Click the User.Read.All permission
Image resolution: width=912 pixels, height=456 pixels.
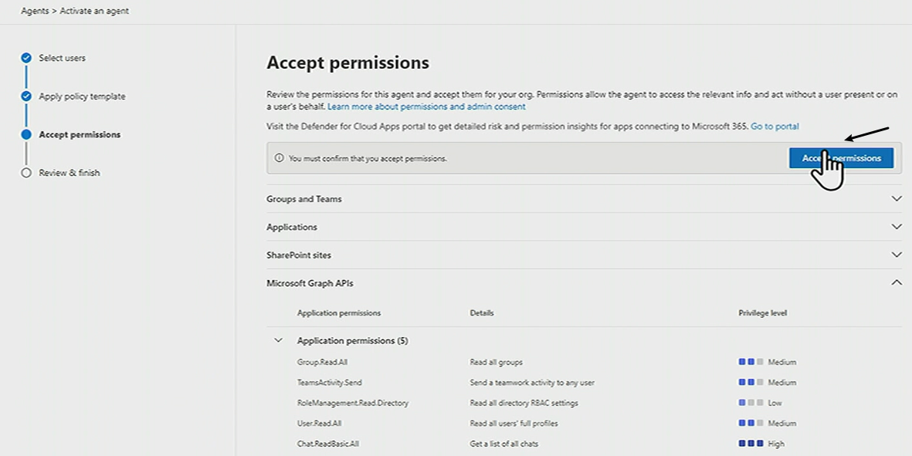tap(320, 423)
